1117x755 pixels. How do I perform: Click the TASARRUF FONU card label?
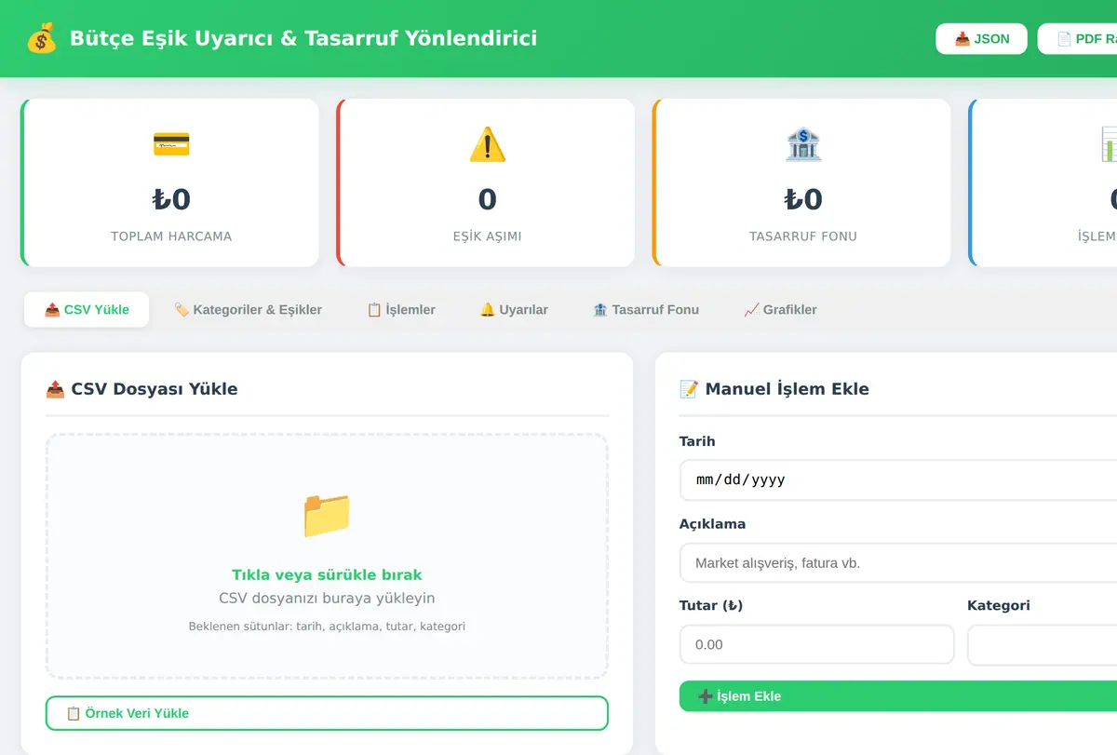click(803, 236)
